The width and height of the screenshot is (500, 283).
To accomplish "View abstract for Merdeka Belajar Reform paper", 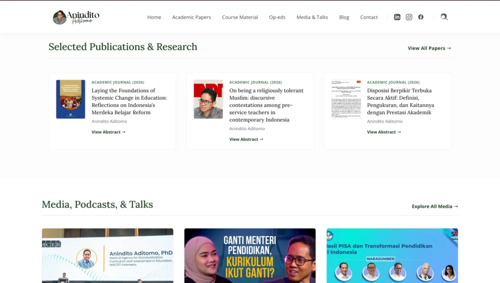I will pyautogui.click(x=108, y=132).
